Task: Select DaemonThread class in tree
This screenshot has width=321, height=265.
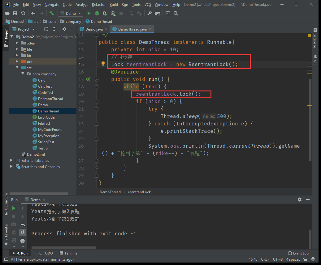Action: pos(50,99)
